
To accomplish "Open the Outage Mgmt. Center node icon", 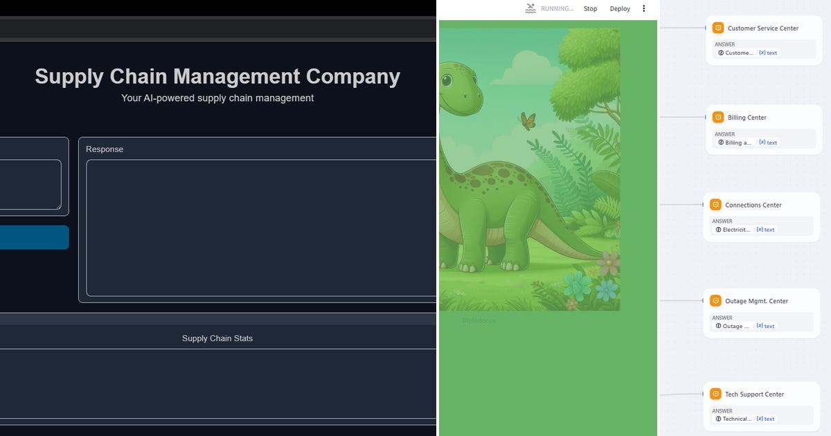I will click(715, 300).
